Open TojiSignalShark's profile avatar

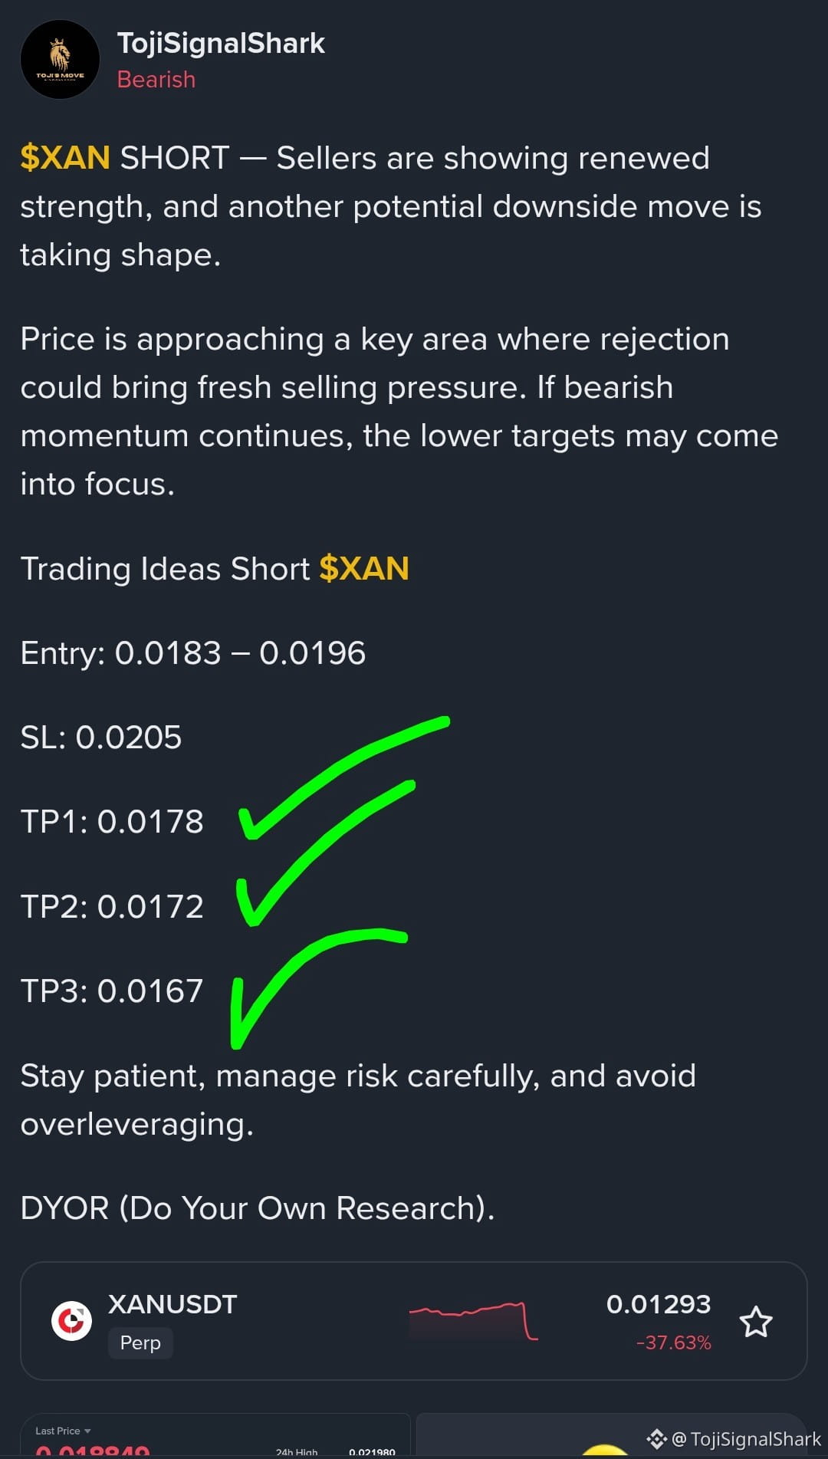[60, 60]
